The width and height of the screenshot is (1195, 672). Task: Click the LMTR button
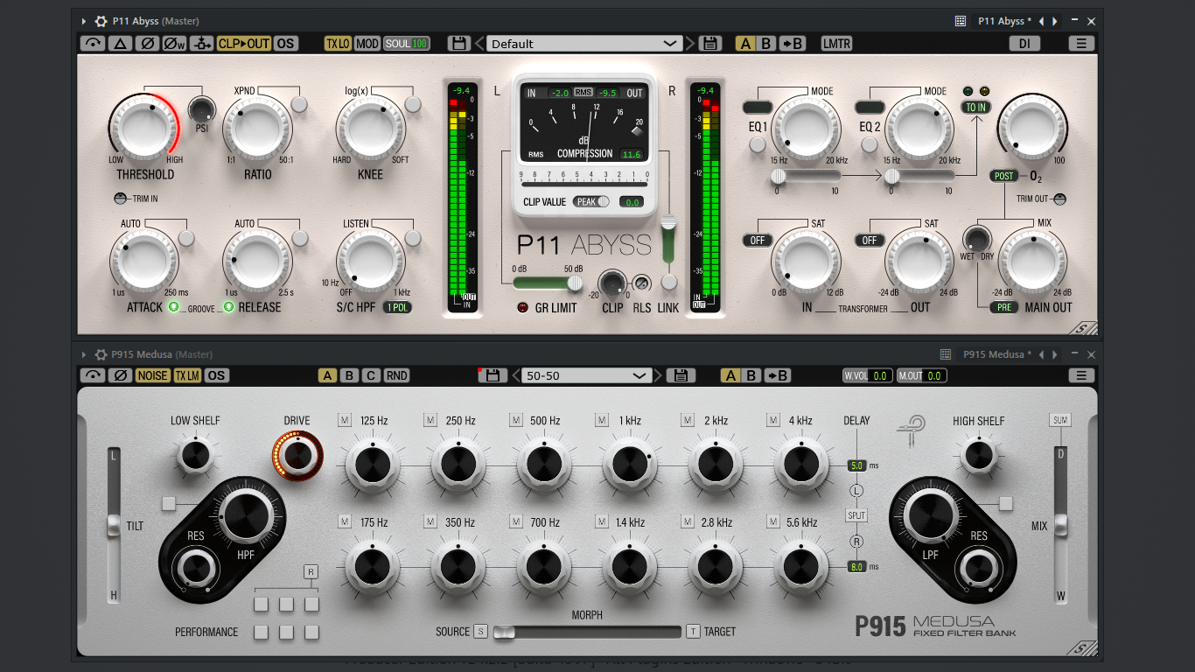pos(837,43)
